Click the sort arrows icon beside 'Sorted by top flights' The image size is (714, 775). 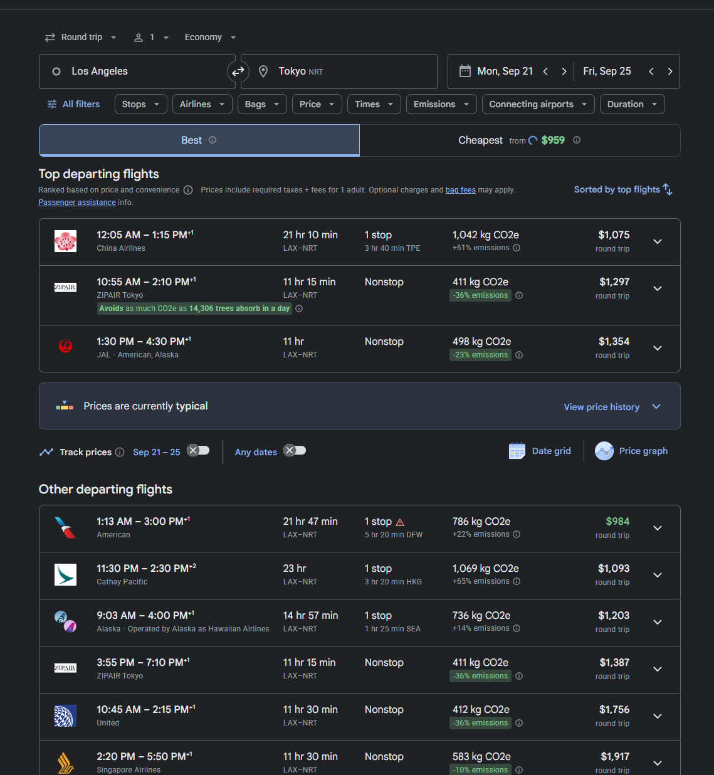coord(668,189)
